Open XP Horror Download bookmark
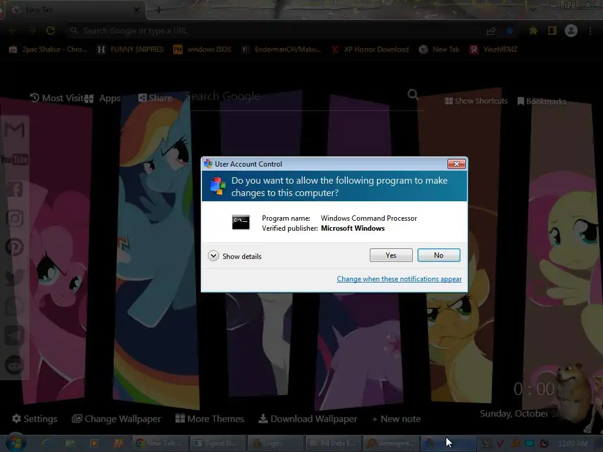This screenshot has width=603, height=452. [x=370, y=49]
